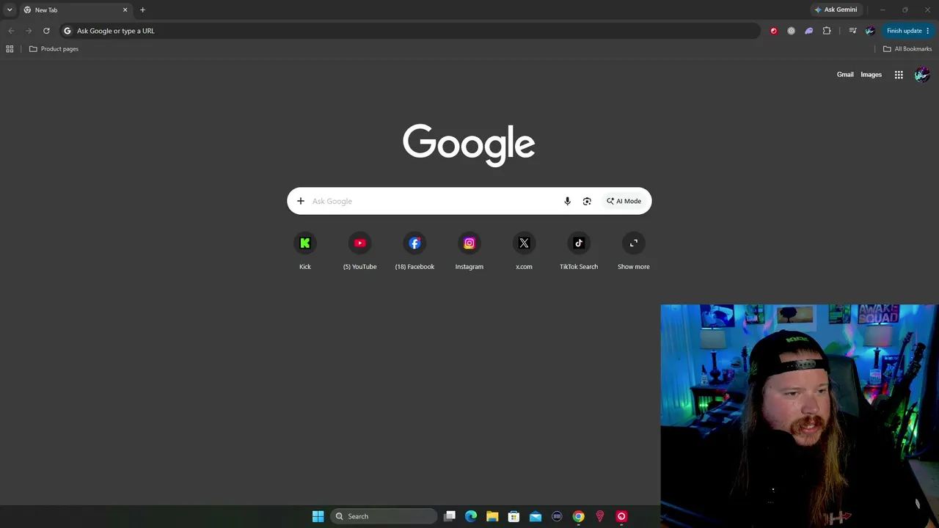Open the tab search dropdown arrow

tap(10, 10)
